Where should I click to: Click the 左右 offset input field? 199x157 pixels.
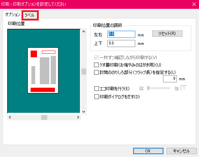[x=121, y=34]
